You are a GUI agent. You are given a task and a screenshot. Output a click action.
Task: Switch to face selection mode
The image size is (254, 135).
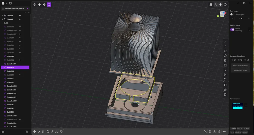click(44, 5)
